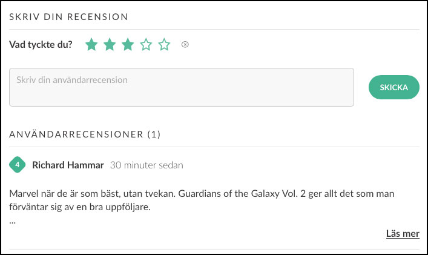Click the third filled star
The height and width of the screenshot is (255, 428).
(128, 45)
